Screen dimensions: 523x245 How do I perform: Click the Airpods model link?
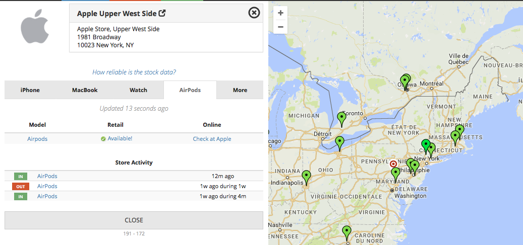pyautogui.click(x=37, y=139)
